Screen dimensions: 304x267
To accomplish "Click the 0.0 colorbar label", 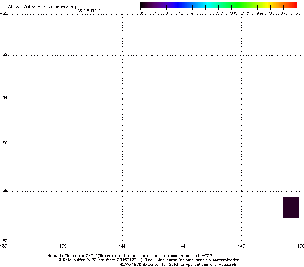I will 283,13.
